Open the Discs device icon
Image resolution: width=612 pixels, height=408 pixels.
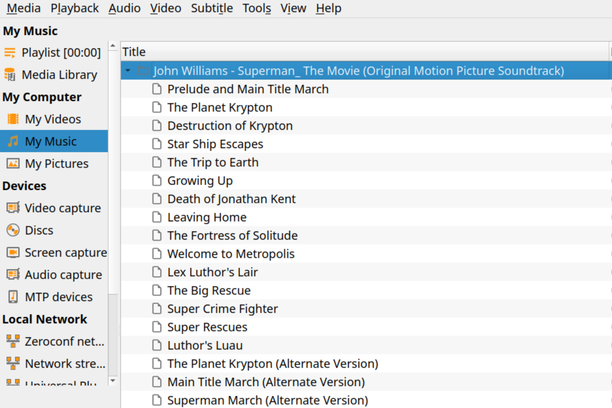click(12, 230)
